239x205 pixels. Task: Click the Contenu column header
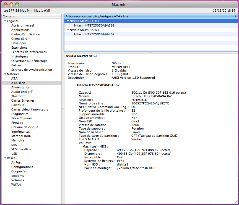click(32, 16)
